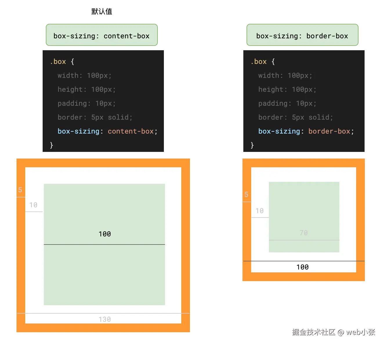The image size is (384, 345).
Task: Click the 掘金技术社区 @ web小张 watermark
Action: (x=334, y=332)
